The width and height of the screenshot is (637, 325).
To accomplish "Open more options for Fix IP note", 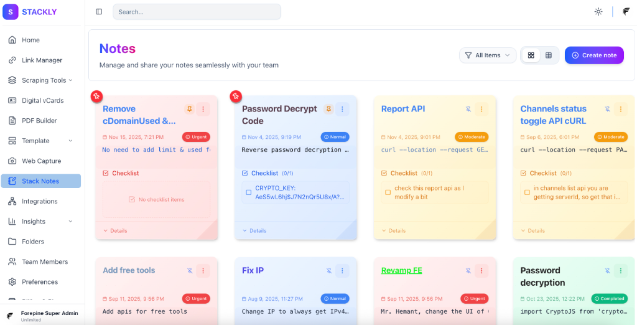I will [x=343, y=270].
